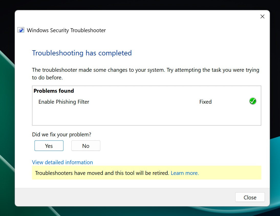Open the Learn more link in yellow banner

(x=185, y=173)
